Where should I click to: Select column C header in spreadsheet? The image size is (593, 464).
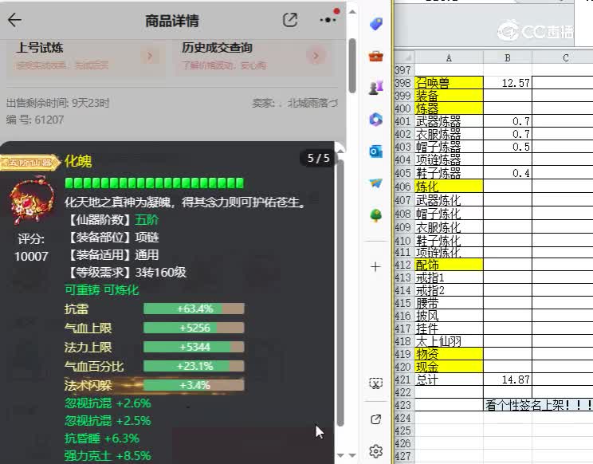click(566, 58)
